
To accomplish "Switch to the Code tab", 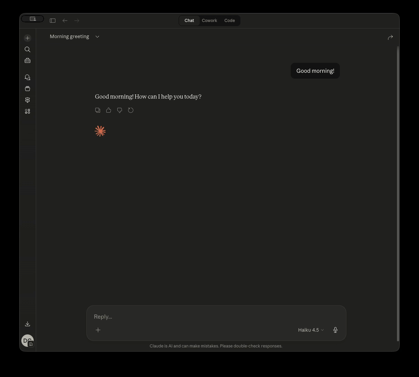I will (x=229, y=21).
